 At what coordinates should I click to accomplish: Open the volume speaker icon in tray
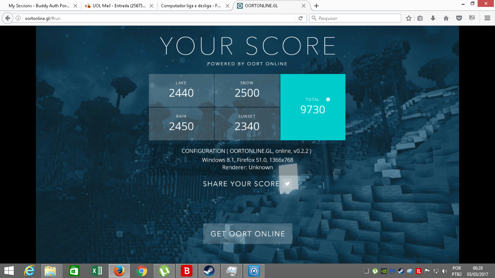pyautogui.click(x=445, y=271)
